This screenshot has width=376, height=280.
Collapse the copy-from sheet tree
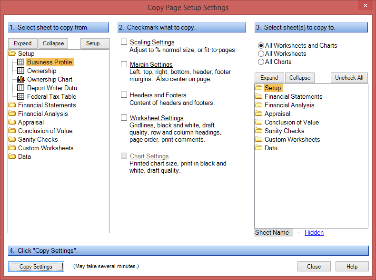click(x=53, y=43)
